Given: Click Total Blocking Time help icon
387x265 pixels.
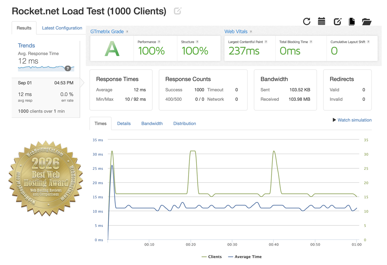Looking at the screenshot, I should pos(311,42).
